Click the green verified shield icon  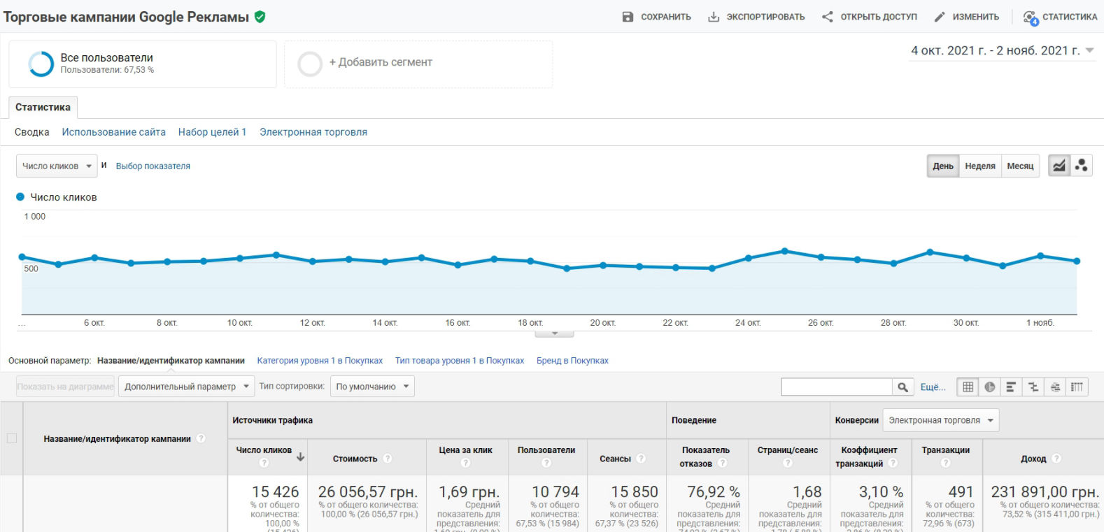click(260, 17)
